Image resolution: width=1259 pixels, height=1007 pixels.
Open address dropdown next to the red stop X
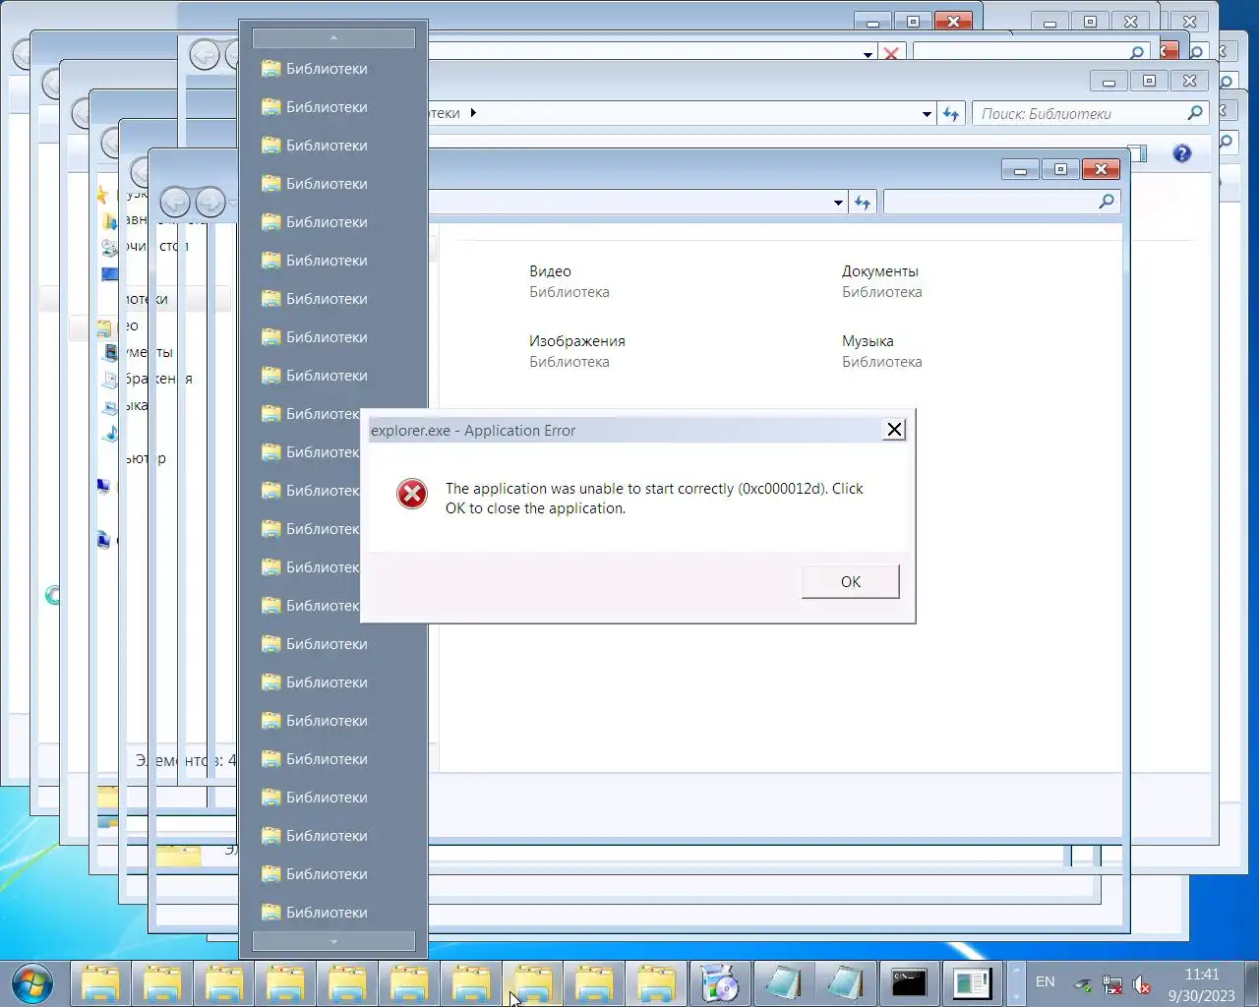(x=868, y=54)
